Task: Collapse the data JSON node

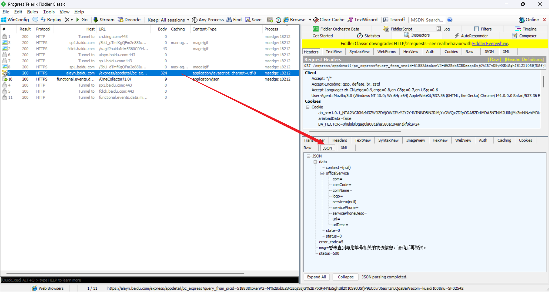Action: (315, 162)
